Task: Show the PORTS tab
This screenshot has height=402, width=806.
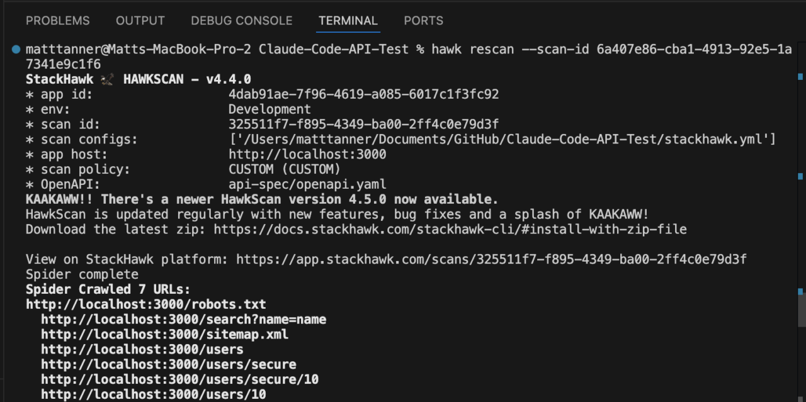Action: pyautogui.click(x=424, y=21)
